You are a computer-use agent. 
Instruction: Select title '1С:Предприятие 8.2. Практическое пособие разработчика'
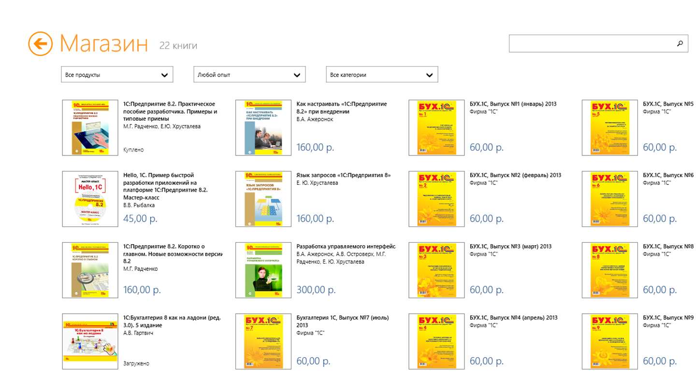pos(170,111)
